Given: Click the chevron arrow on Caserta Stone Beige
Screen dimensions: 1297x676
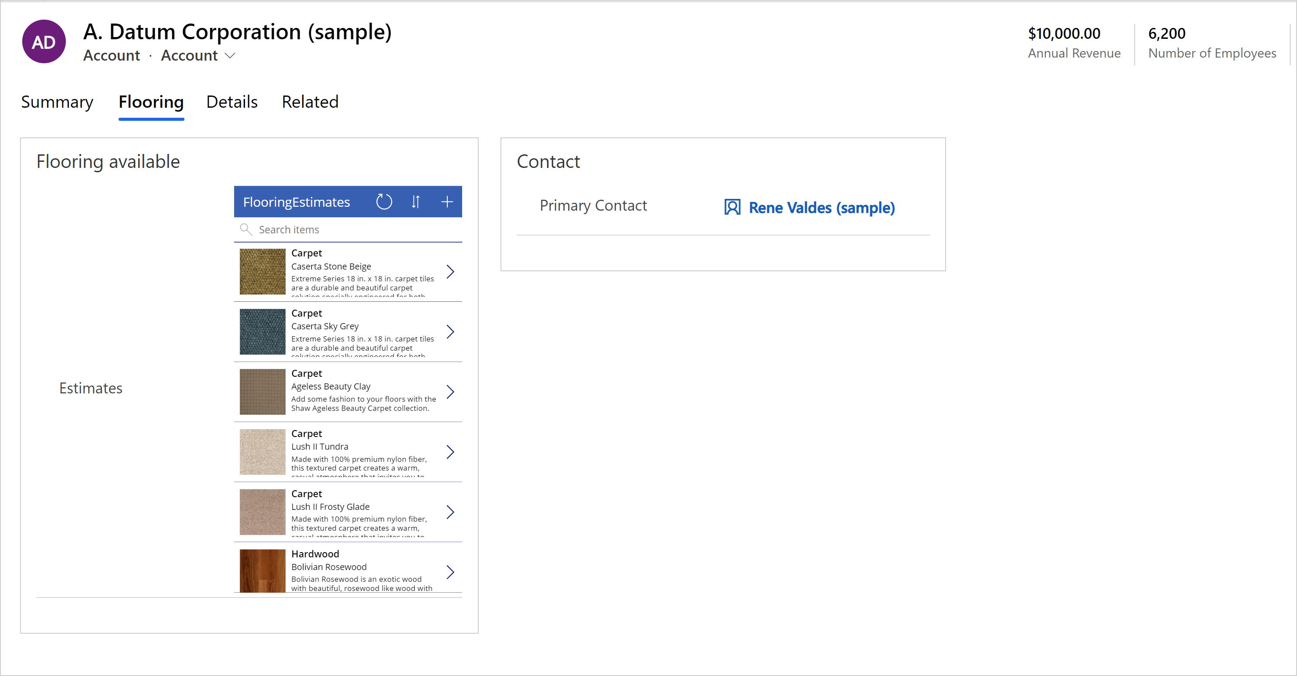Looking at the screenshot, I should pyautogui.click(x=452, y=272).
